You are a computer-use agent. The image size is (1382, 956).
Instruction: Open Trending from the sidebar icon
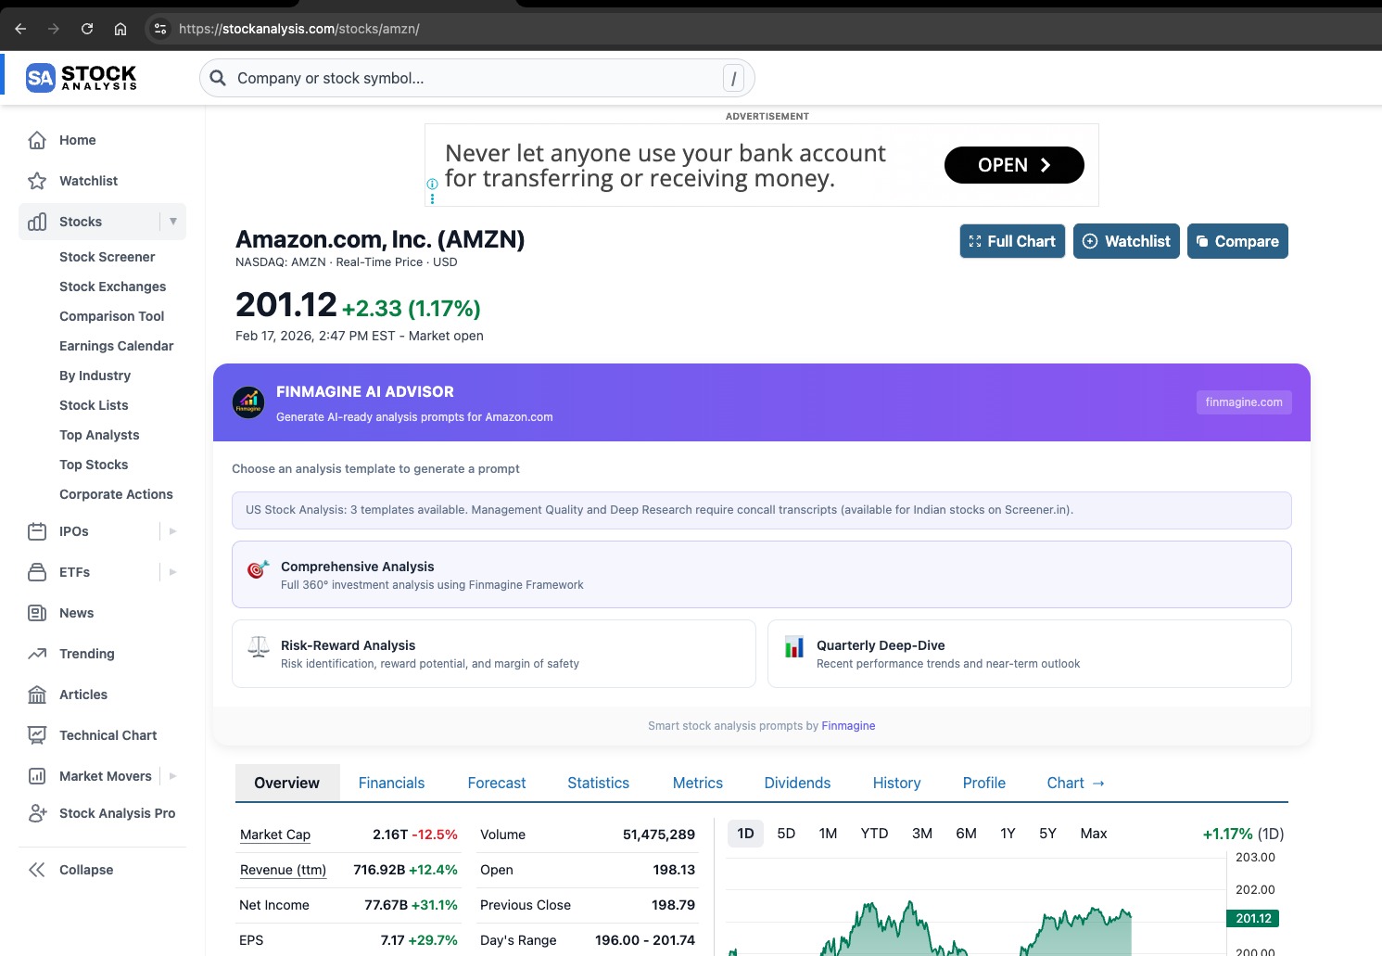(37, 654)
